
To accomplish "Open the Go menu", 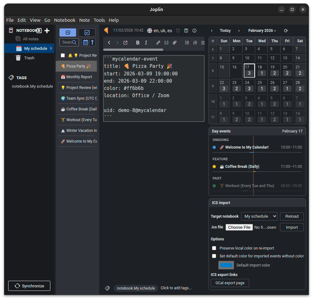I will click(x=47, y=20).
